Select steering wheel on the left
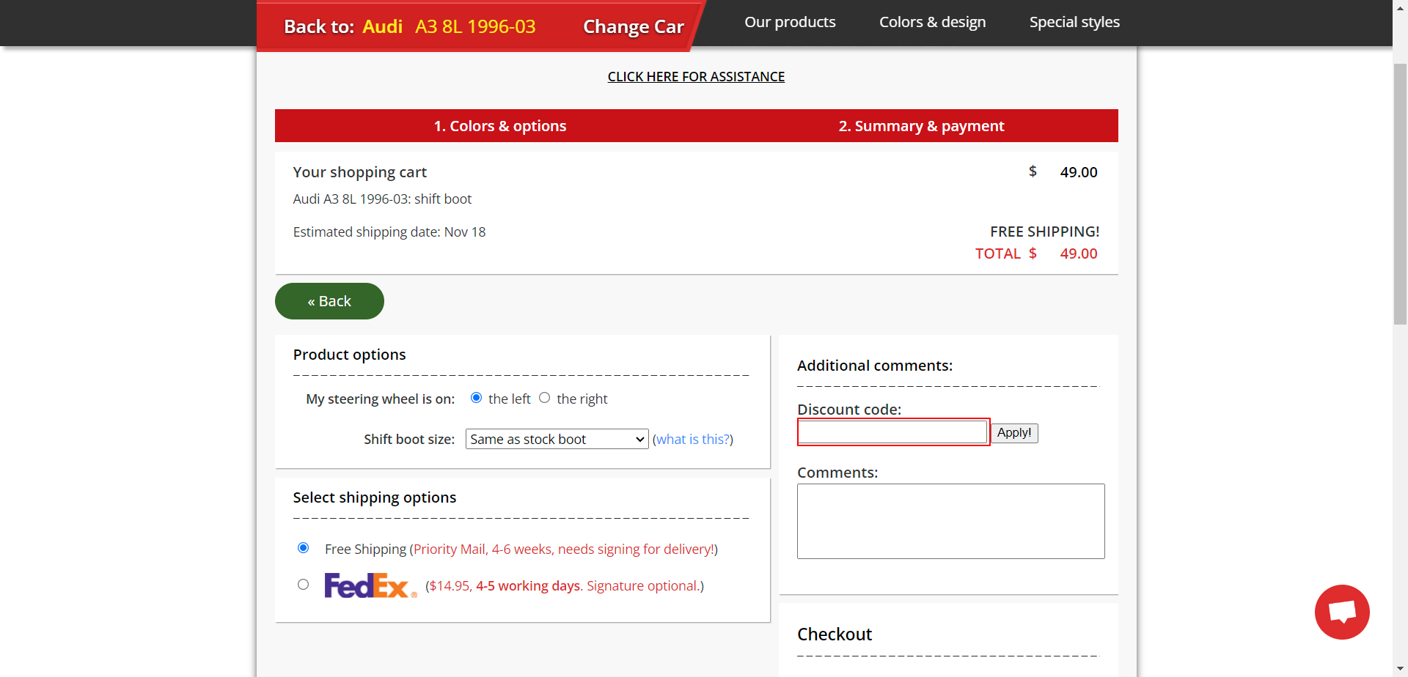This screenshot has width=1408, height=677. click(476, 398)
